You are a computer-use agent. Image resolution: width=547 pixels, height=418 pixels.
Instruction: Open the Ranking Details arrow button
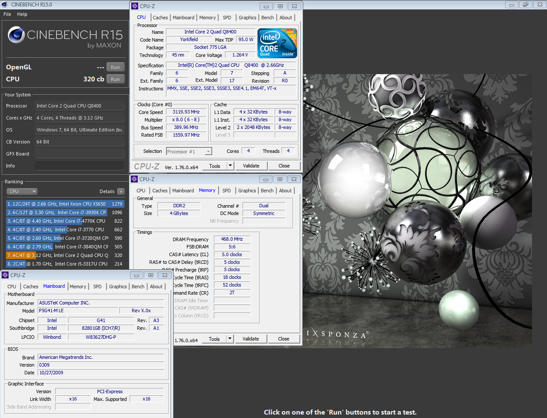click(121, 191)
